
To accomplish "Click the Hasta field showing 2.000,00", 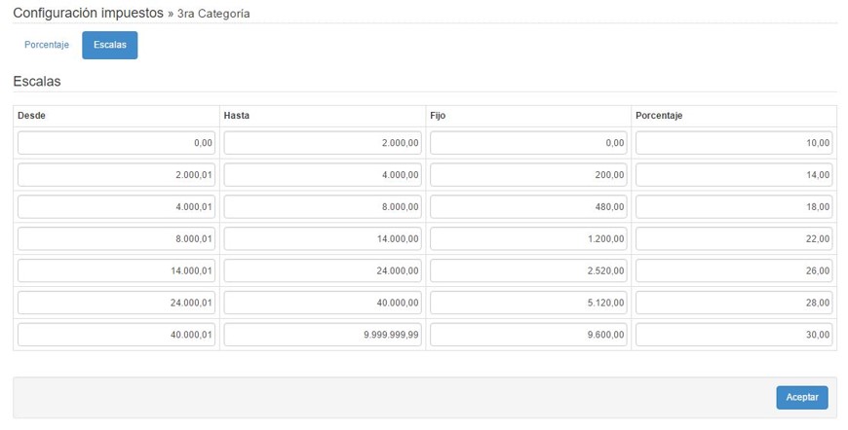I will coord(323,143).
